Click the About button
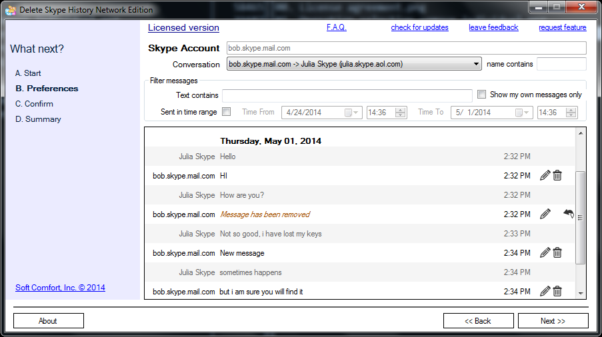 (49, 321)
